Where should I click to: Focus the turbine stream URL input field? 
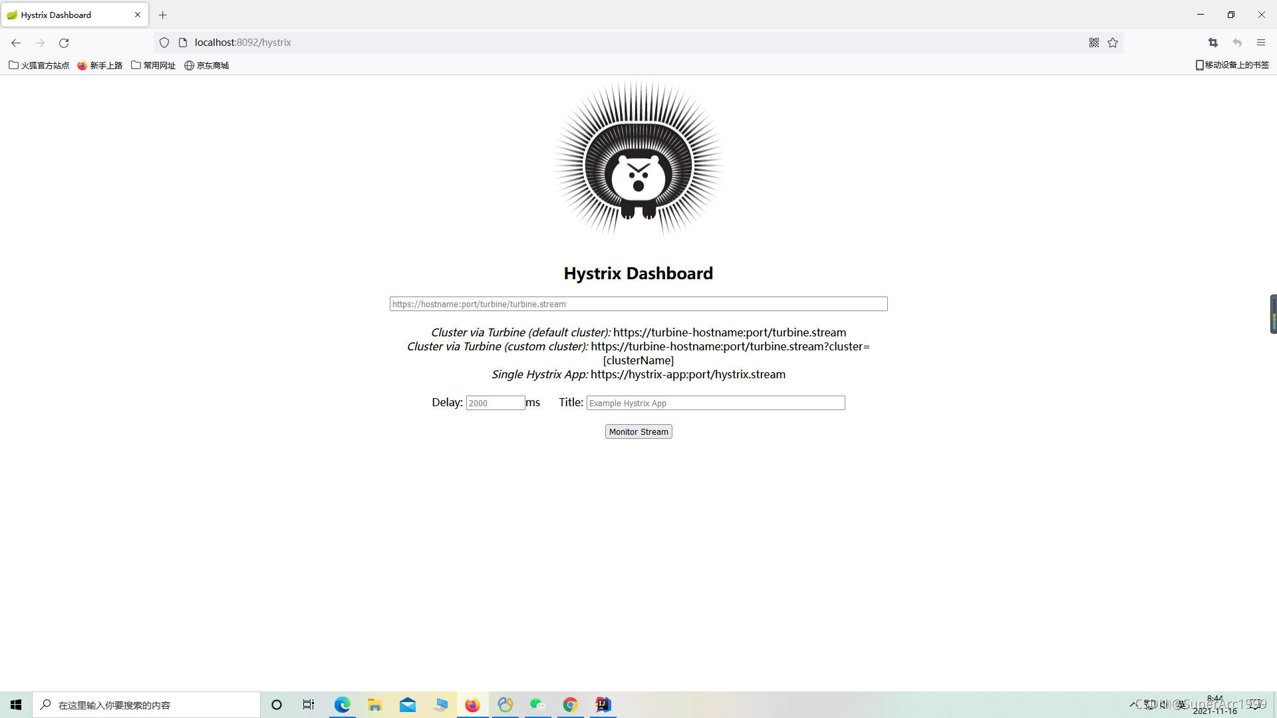point(638,304)
